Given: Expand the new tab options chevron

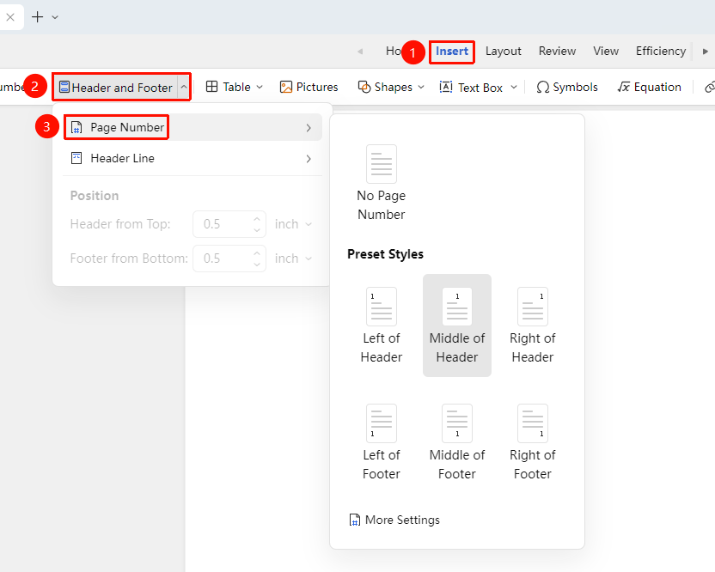Looking at the screenshot, I should point(55,17).
